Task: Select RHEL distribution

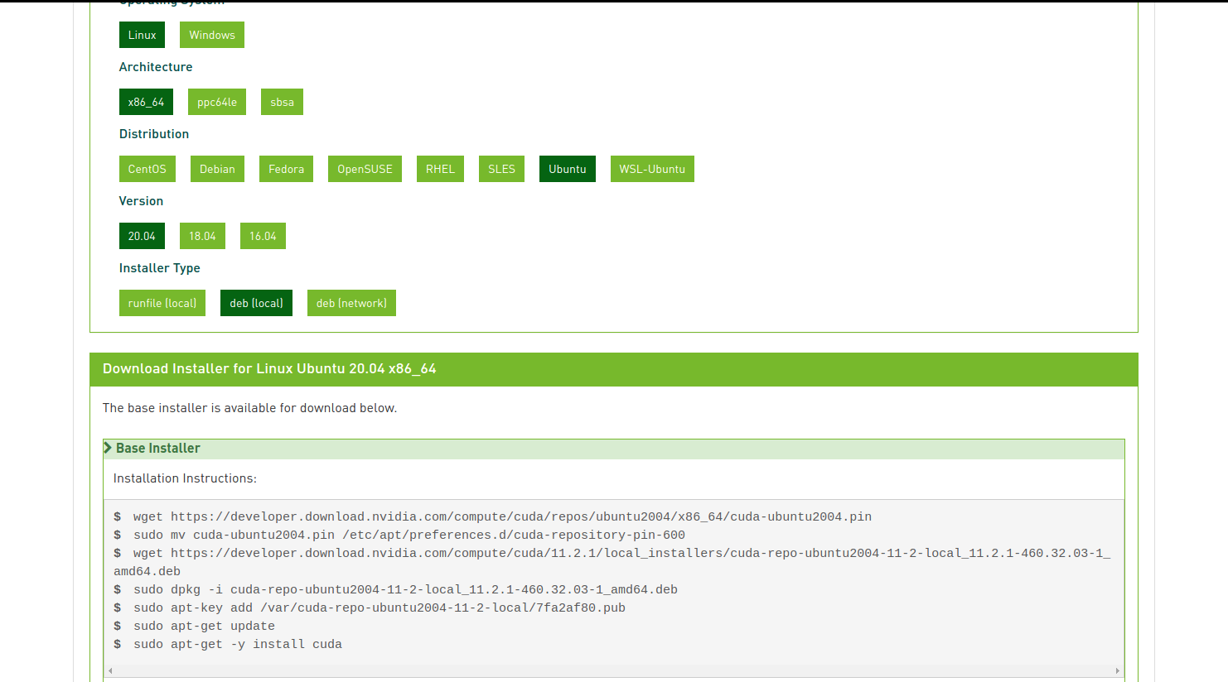Action: 440,169
